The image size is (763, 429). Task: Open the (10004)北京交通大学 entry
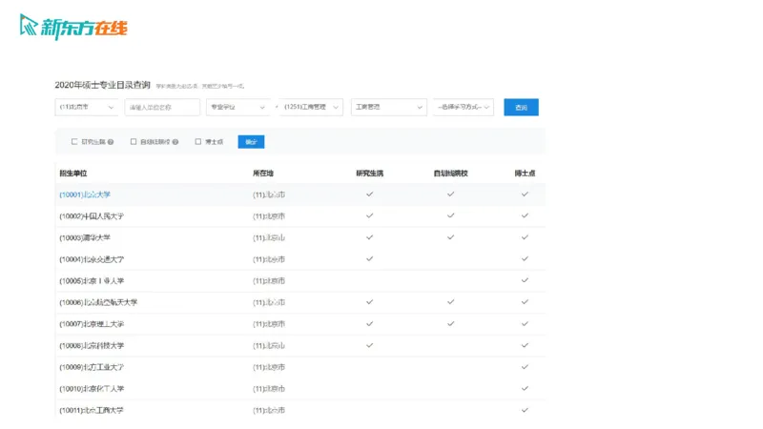(92, 259)
